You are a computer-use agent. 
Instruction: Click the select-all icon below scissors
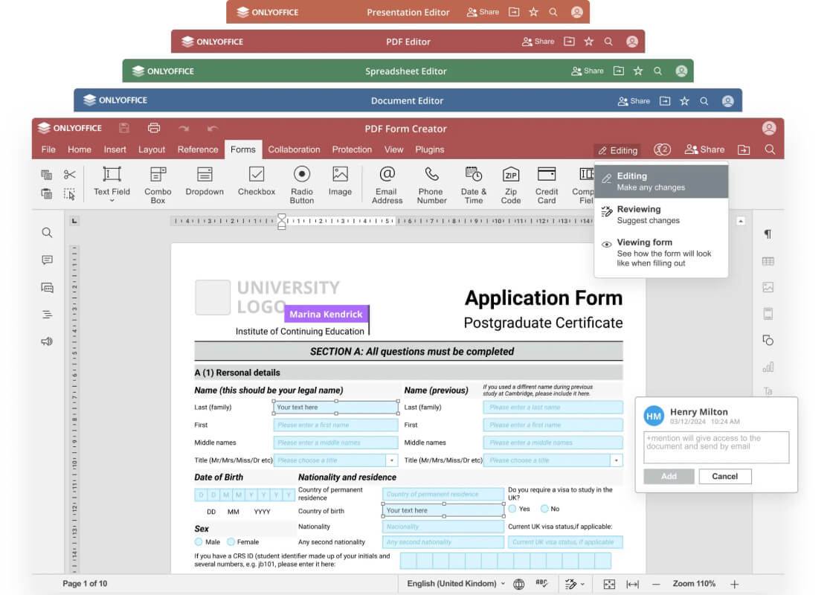click(69, 193)
